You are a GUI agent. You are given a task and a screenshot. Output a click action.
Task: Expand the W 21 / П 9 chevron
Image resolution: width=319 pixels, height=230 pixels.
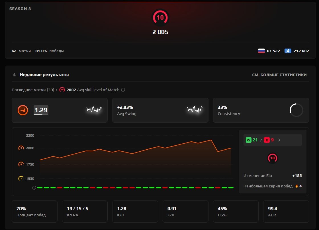279,140
